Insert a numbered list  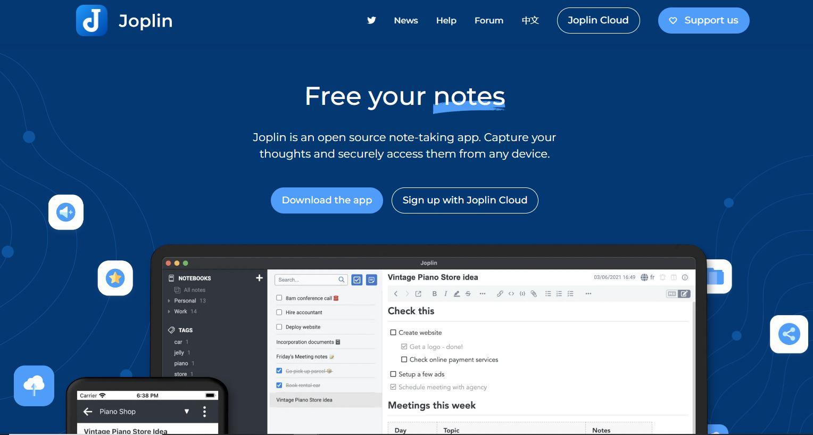point(559,293)
